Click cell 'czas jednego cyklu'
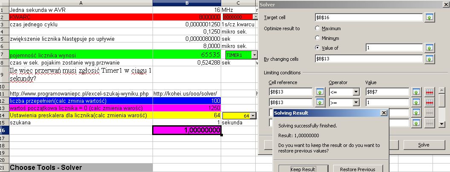450x172 pixels. coord(81,25)
